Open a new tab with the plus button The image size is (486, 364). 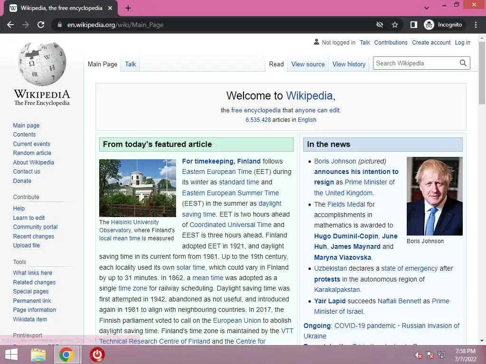coord(128,8)
